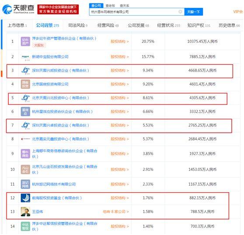Clear the search field with the X icon
Screen dimensions: 244x235
(180, 12)
